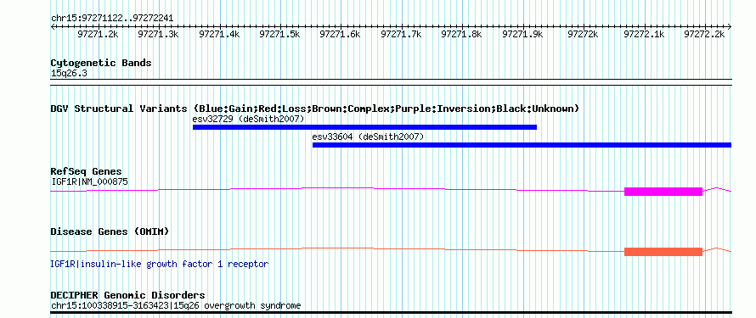Click the 97271.3k ruler position
Viewport: 756px width, 318px height.
pos(159,35)
